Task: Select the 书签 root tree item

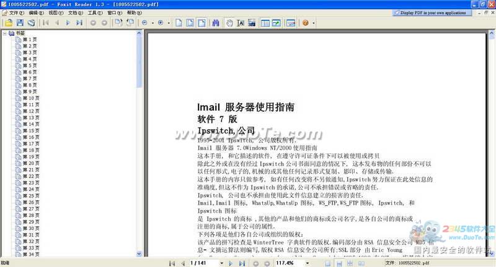Action: click(20, 33)
